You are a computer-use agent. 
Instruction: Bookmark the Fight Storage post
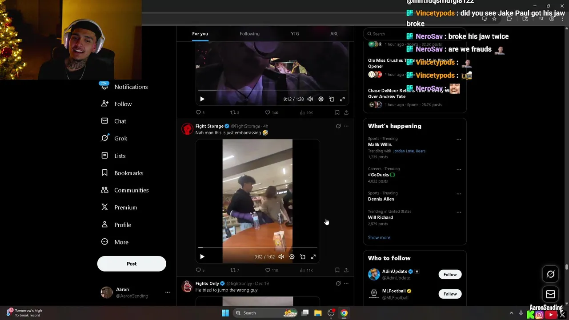(337, 270)
